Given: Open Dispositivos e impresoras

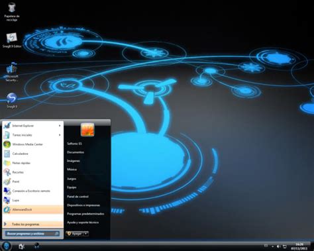Looking at the screenshot, I should pos(83,205).
